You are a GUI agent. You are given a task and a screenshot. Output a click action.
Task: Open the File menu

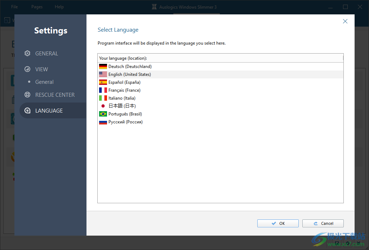(x=14, y=6)
